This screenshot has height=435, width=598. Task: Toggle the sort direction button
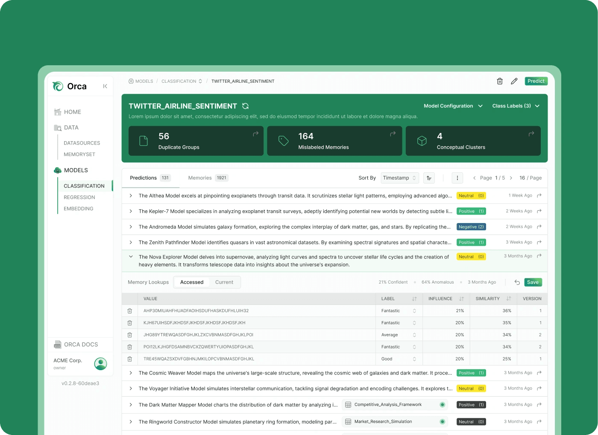click(429, 178)
